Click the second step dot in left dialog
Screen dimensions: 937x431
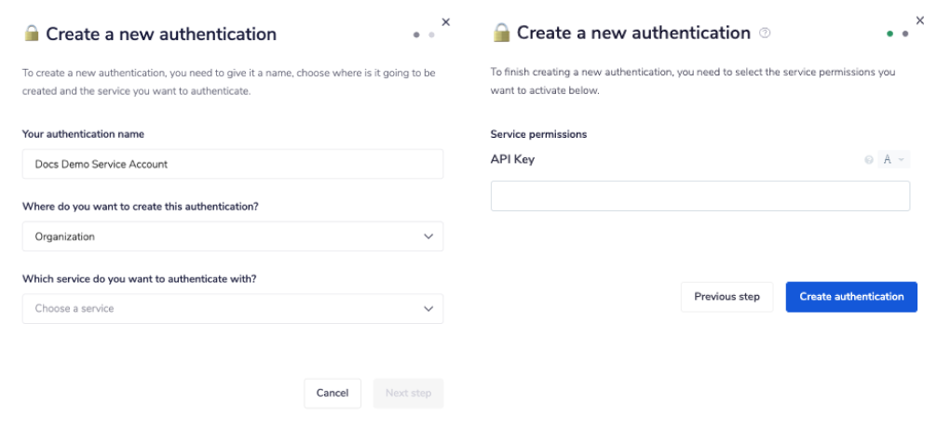[431, 34]
